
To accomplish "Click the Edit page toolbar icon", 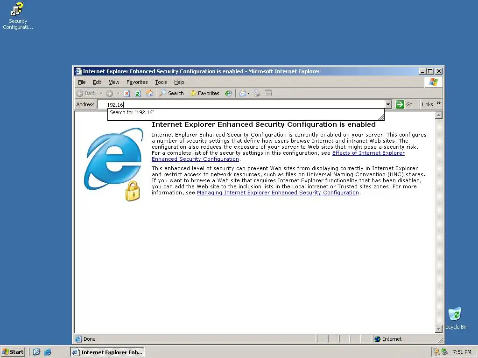I will tap(268, 93).
